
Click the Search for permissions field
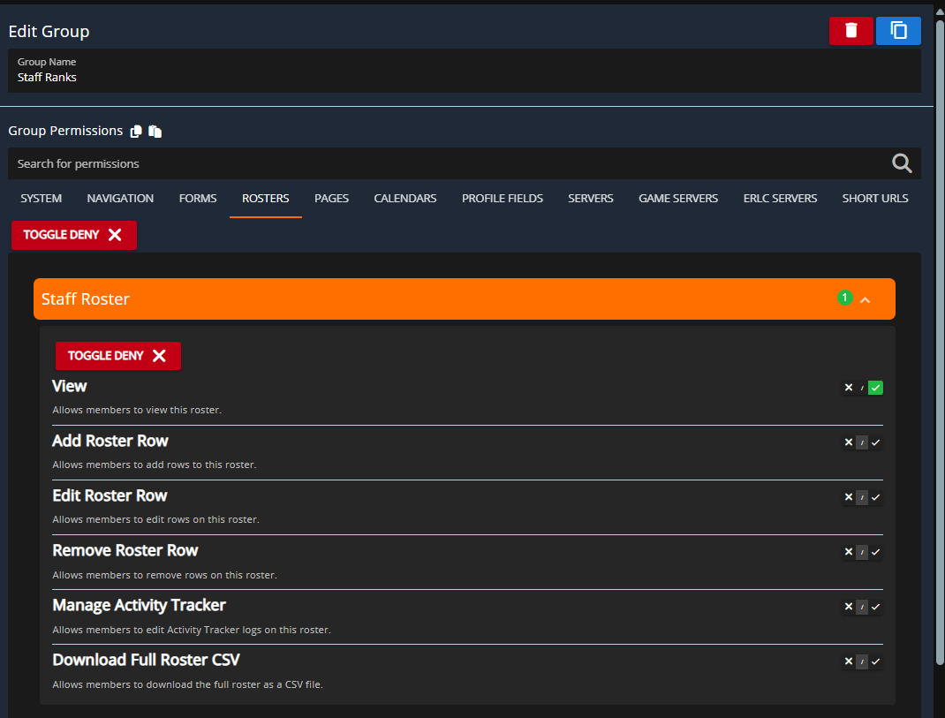(442, 163)
